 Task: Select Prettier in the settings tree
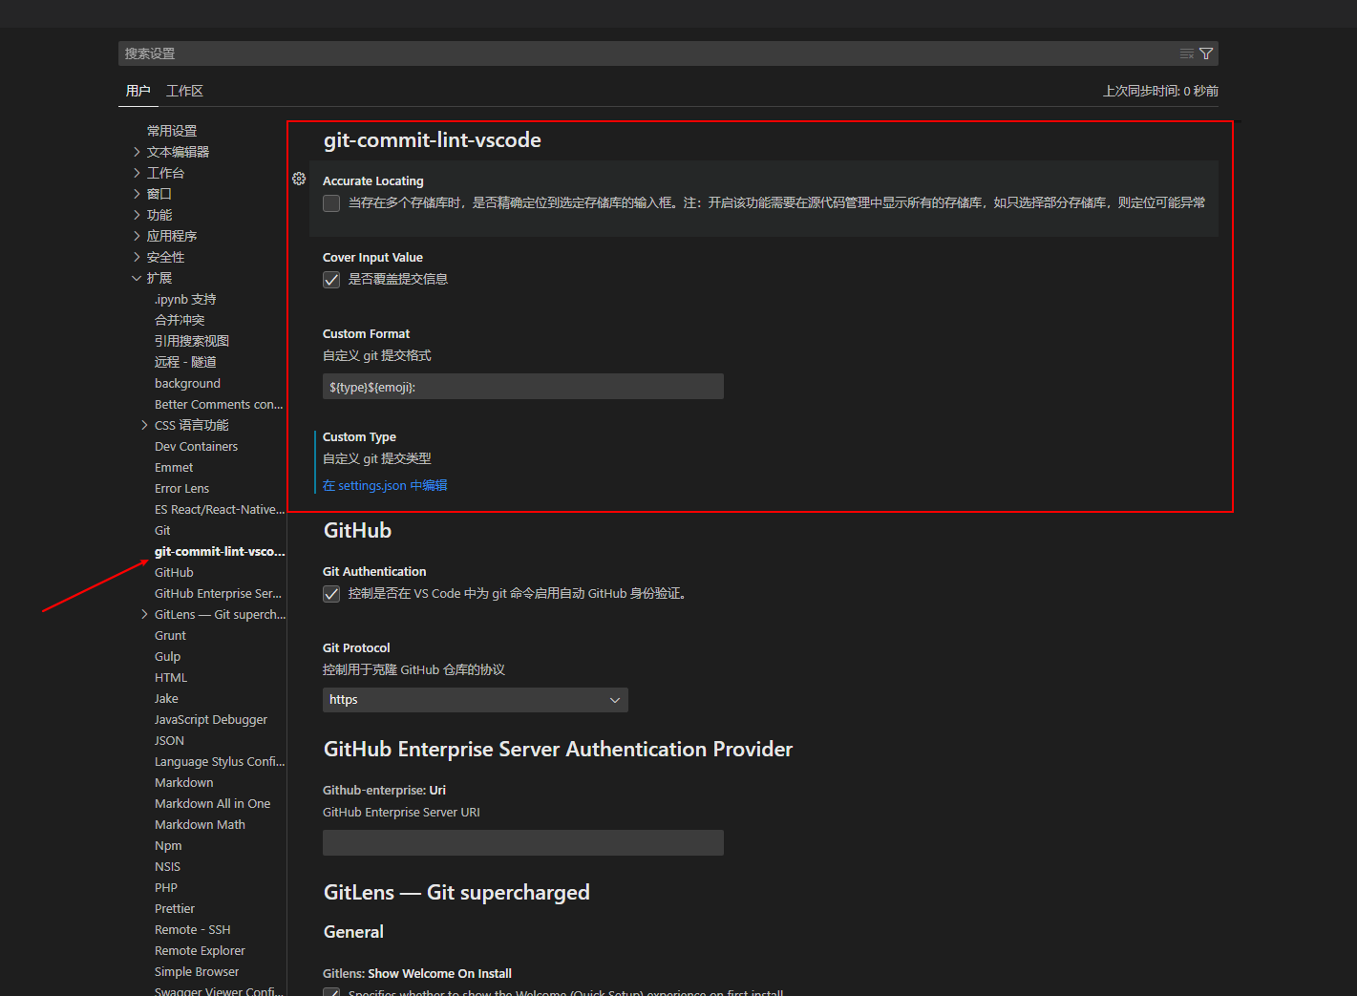tap(175, 908)
